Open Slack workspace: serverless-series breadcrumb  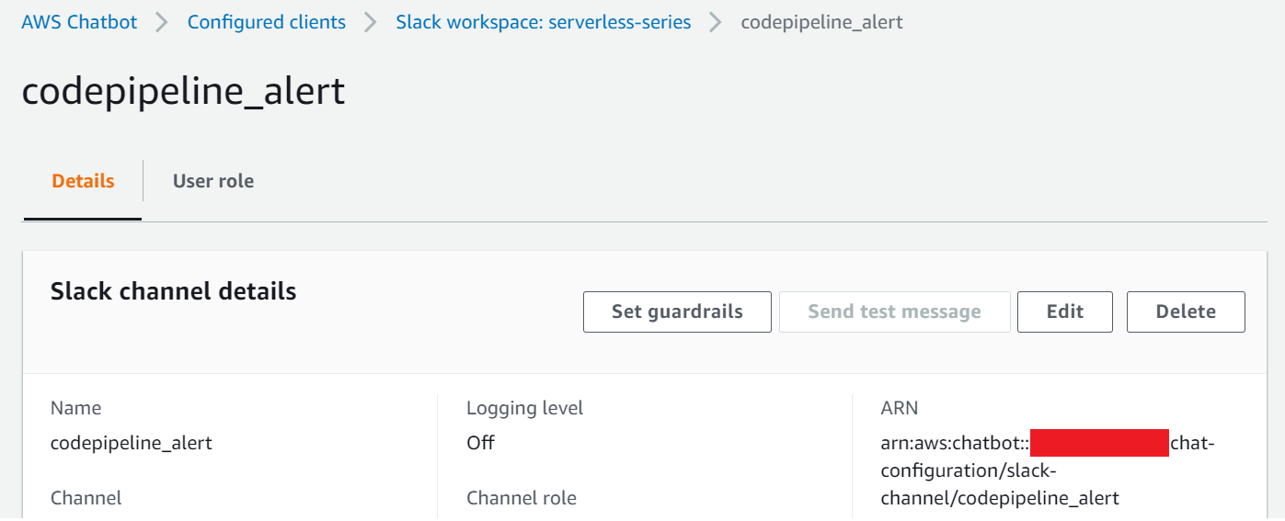(543, 22)
